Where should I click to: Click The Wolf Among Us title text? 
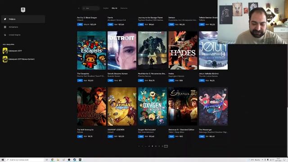[85, 130]
